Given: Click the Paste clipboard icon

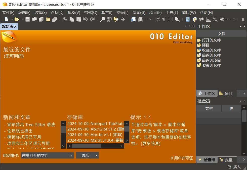Looking at the screenshot, I should pyautogui.click(x=79, y=19).
